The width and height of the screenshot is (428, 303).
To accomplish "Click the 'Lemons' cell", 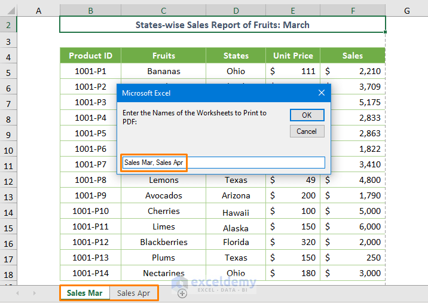I will pyautogui.click(x=164, y=180).
